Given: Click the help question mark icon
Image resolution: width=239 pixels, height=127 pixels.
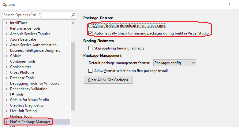Looking at the screenshot, I should pyautogui.click(x=229, y=5).
